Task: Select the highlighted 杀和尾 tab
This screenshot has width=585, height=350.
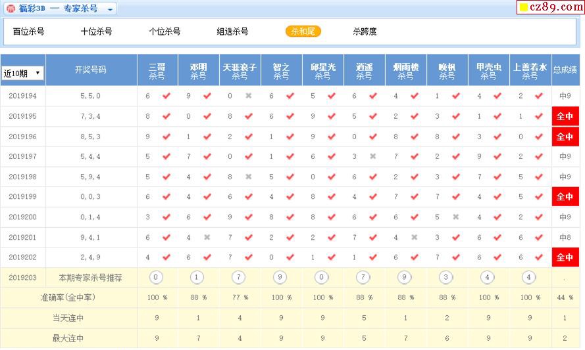Action: click(303, 32)
